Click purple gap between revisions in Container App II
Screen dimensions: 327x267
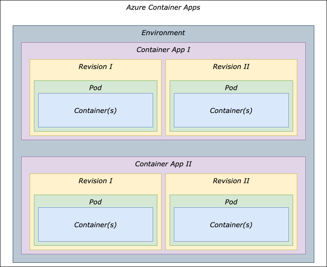click(163, 212)
